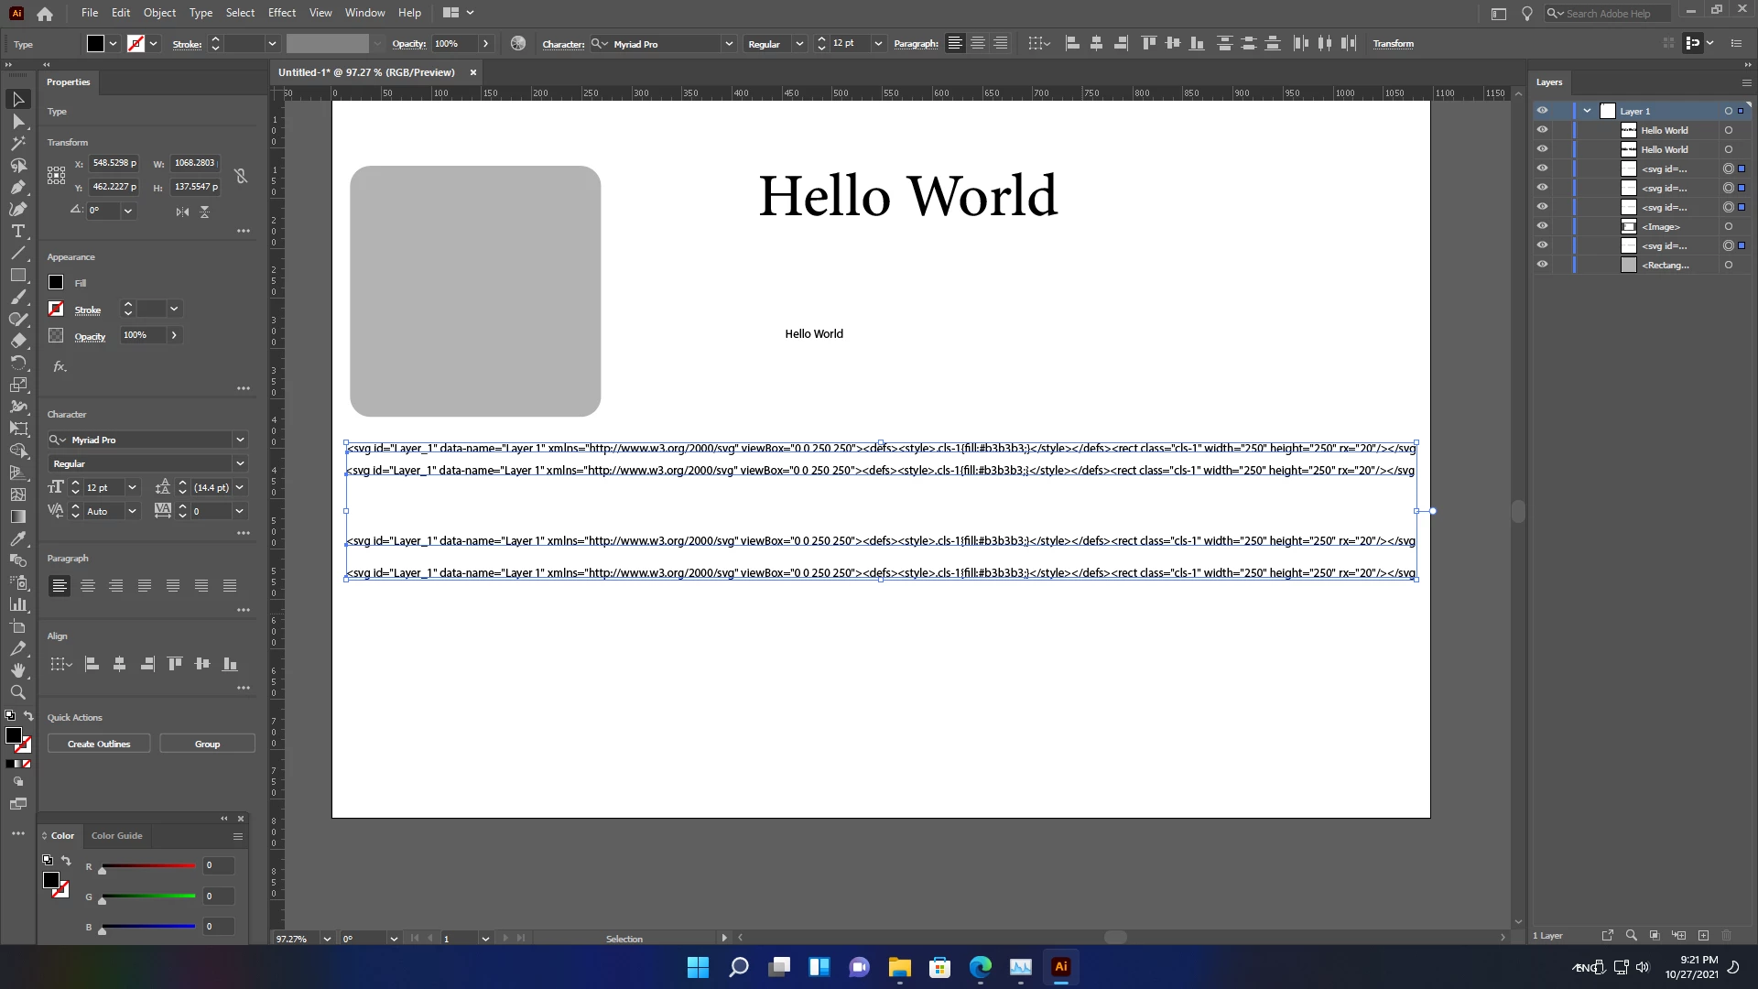
Task: Open the Effect menu
Action: point(281,13)
